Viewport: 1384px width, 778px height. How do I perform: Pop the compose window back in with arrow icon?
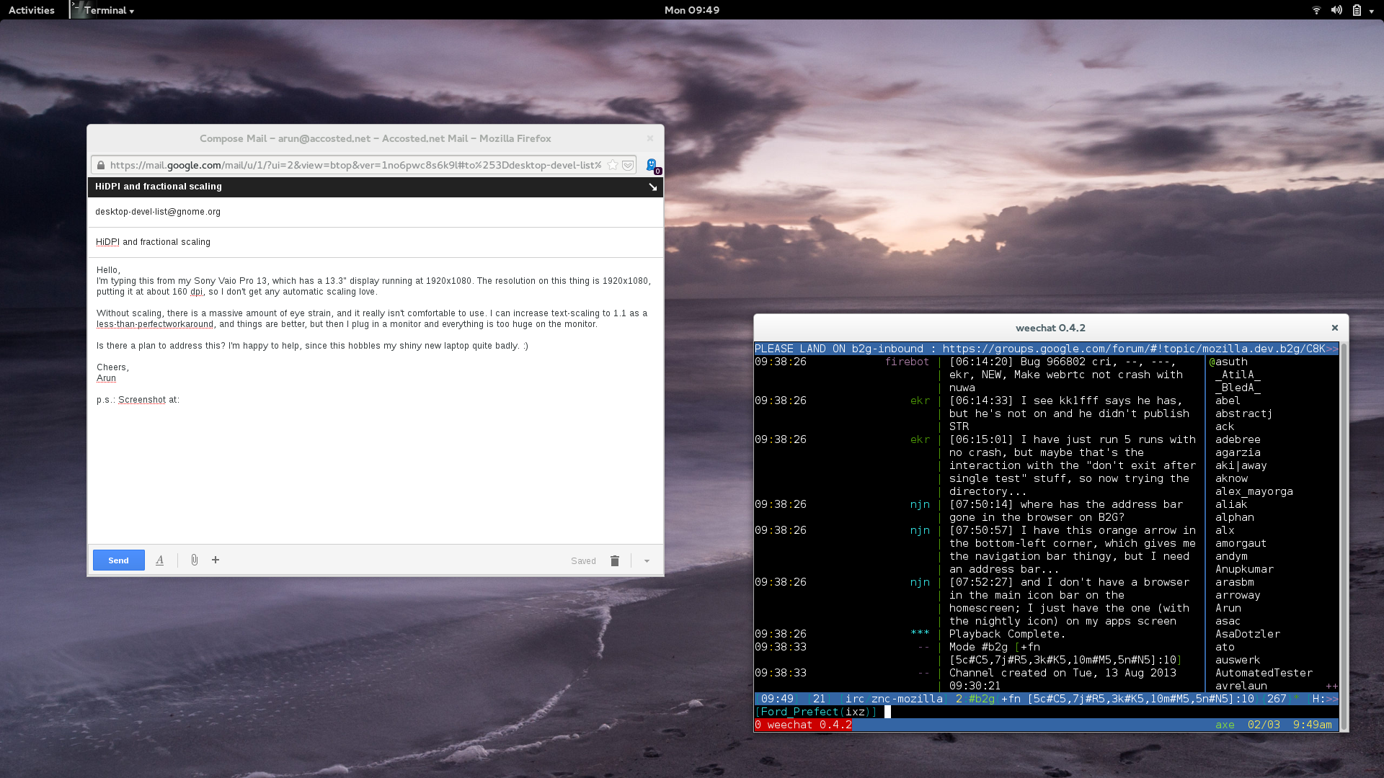(653, 187)
